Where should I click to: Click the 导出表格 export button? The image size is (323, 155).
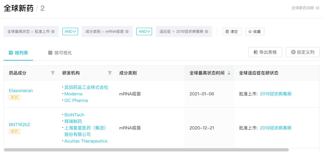[x=265, y=52]
